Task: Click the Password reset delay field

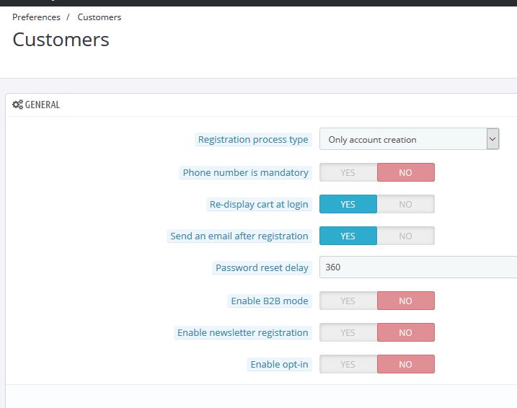Action: coord(418,267)
